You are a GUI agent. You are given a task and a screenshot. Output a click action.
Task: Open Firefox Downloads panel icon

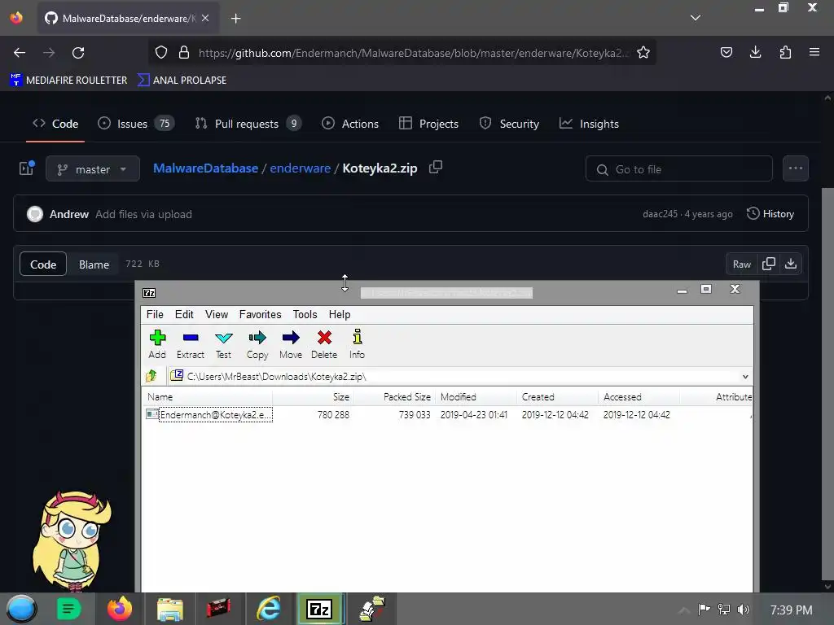755,52
